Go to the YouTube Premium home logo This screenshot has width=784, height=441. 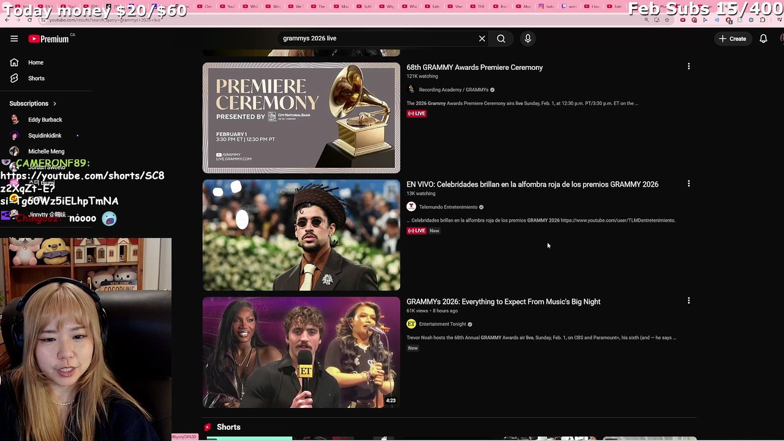point(48,39)
